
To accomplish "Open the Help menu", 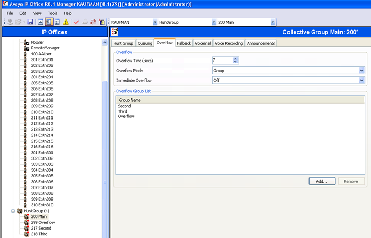I will [x=68, y=13].
